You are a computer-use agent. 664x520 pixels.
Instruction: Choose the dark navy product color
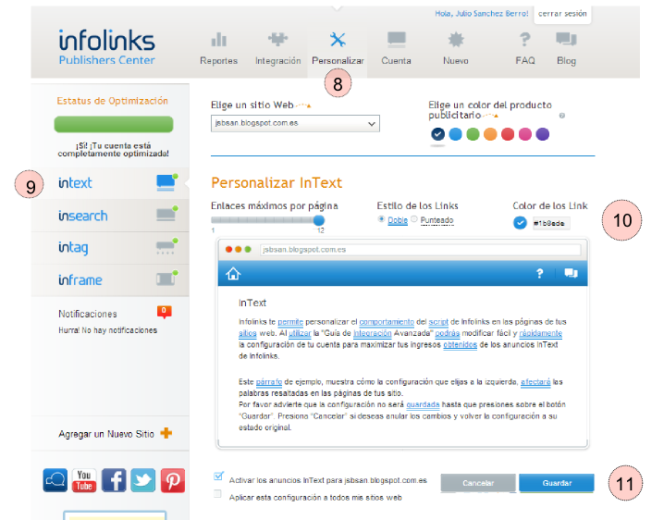[437, 134]
